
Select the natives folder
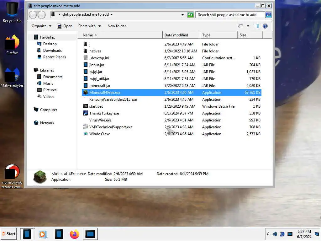pyautogui.click(x=171, y=51)
